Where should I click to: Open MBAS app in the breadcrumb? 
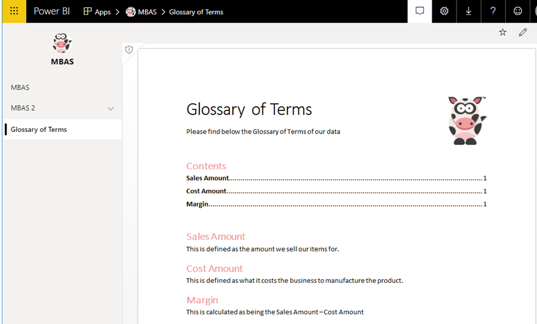click(x=147, y=12)
